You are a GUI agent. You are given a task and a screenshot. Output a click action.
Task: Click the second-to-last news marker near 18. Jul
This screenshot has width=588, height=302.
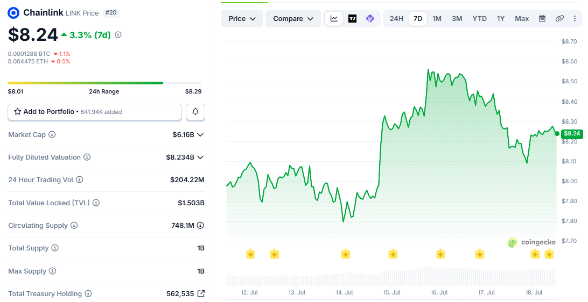coord(535,255)
